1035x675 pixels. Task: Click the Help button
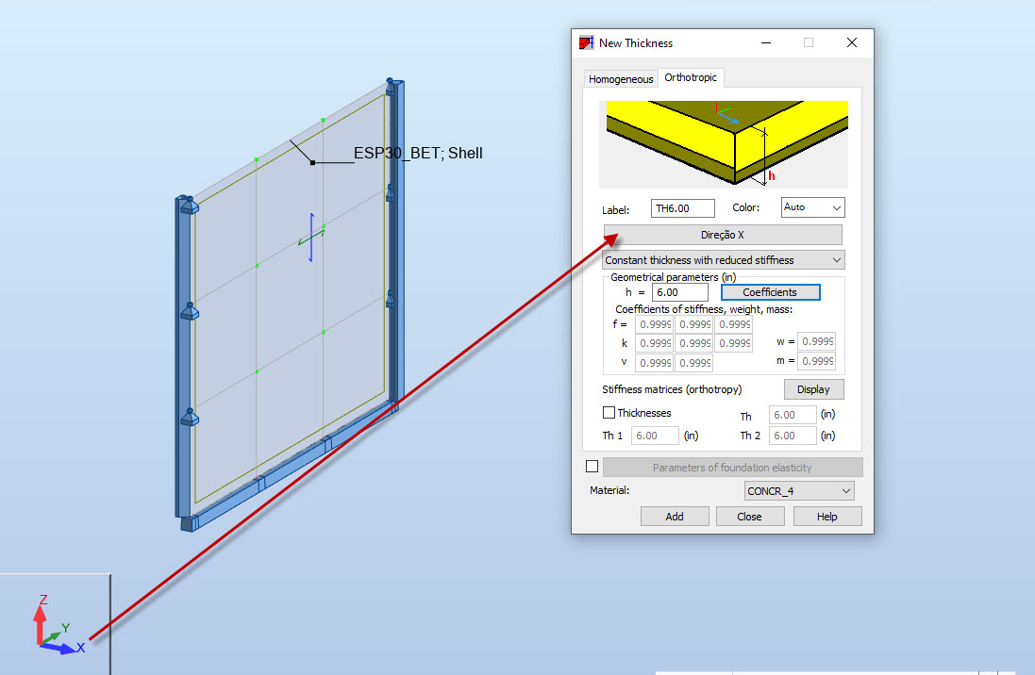(827, 516)
